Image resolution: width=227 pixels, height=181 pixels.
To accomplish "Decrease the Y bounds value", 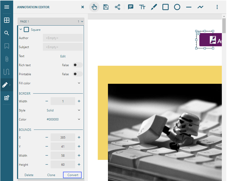I will (47, 146).
